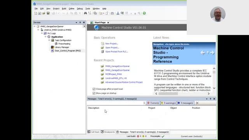Click the Undo toolbar arrow

click(59, 13)
